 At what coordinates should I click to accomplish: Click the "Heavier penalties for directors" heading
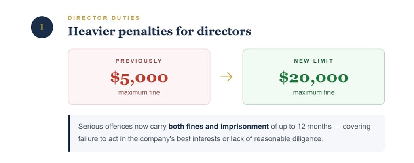click(x=159, y=31)
